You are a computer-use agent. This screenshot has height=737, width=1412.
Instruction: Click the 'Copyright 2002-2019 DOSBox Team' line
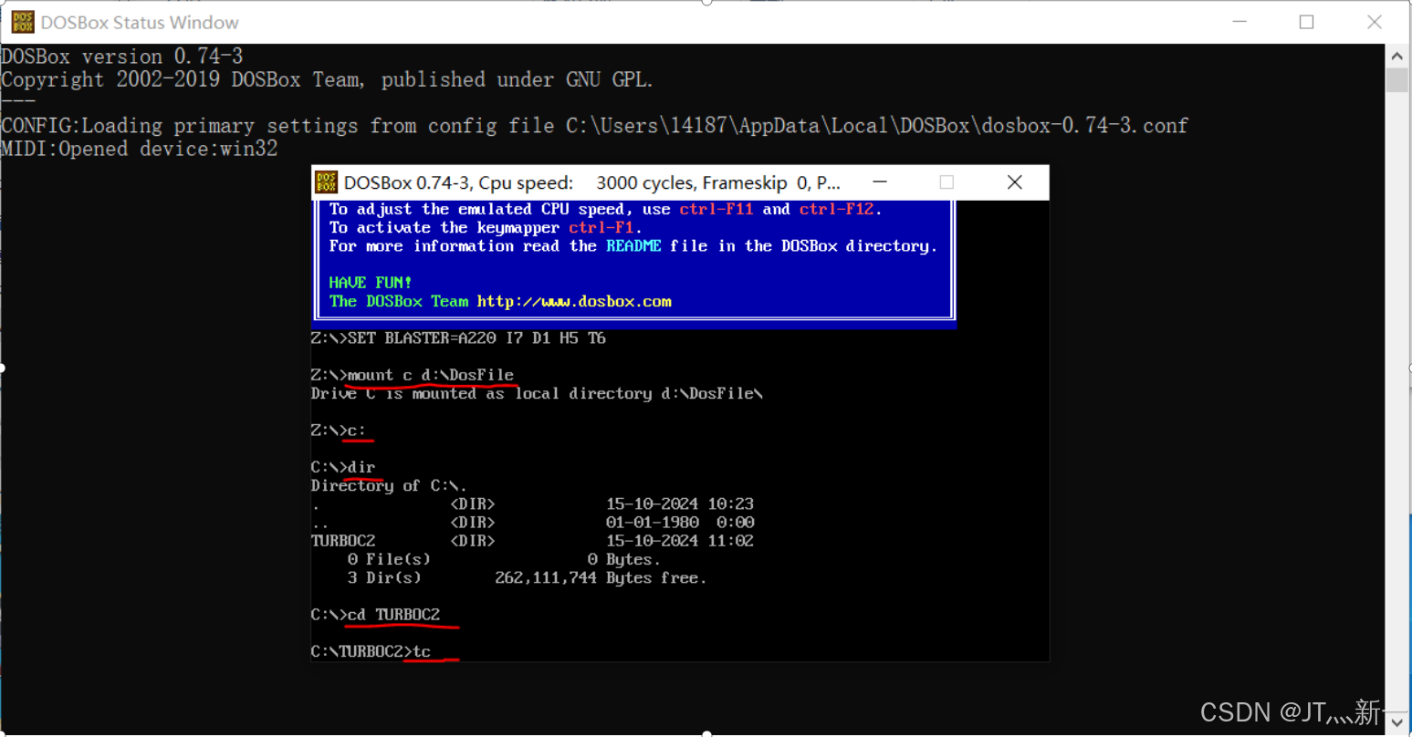[x=327, y=79]
